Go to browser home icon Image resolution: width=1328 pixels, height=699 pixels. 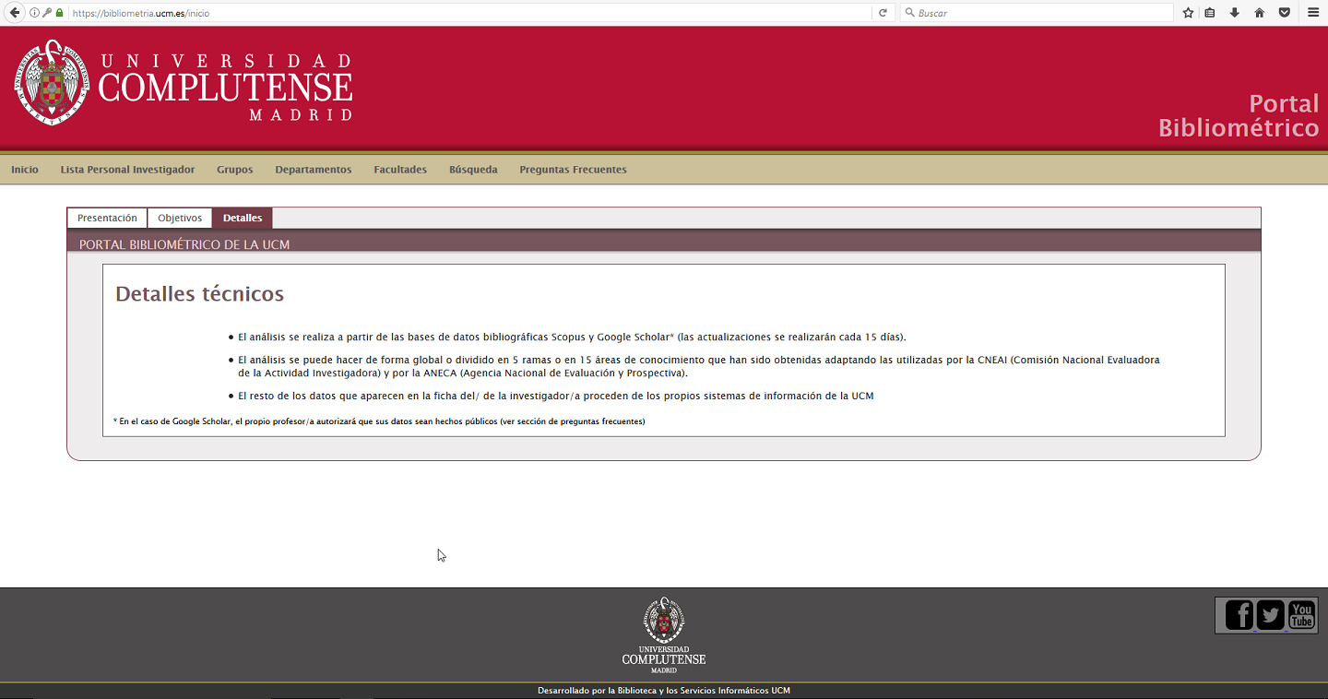point(1260,13)
